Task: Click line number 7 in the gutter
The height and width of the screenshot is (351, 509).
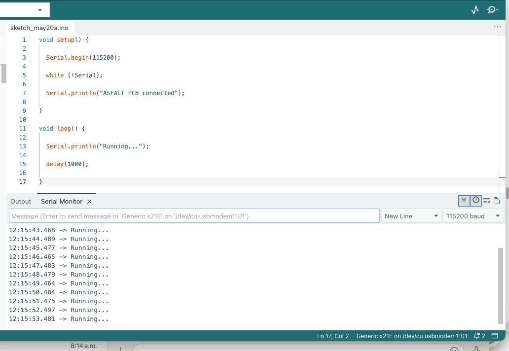Action: click(x=24, y=93)
